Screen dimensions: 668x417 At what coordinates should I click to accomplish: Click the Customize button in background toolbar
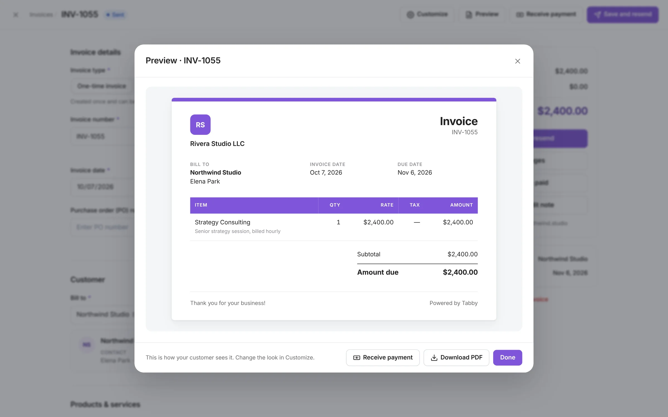(427, 14)
